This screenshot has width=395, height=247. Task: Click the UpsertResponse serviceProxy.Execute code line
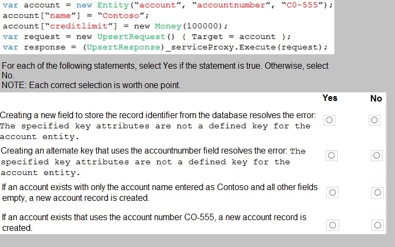[x=165, y=47]
